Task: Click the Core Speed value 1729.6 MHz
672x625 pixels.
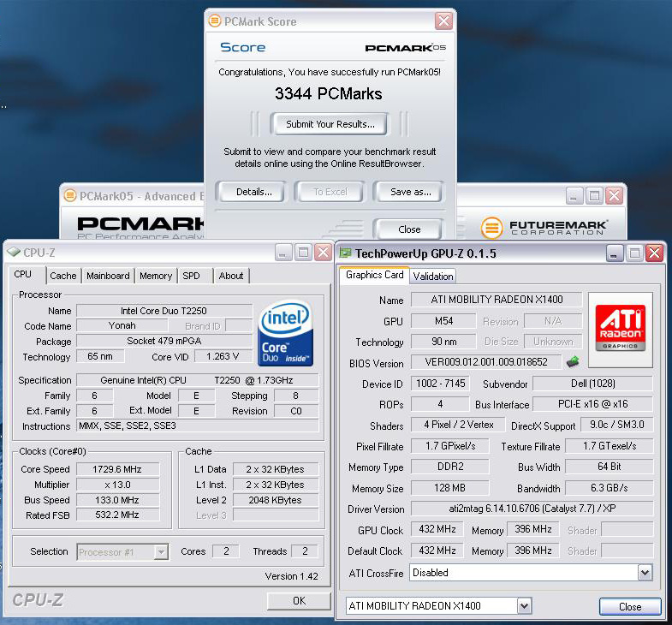Action: coord(117,469)
